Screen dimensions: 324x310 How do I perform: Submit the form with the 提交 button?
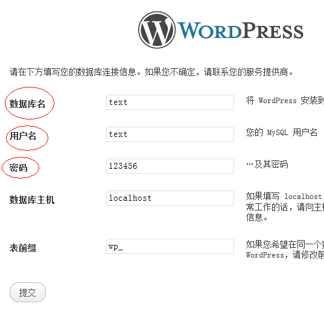28,293
